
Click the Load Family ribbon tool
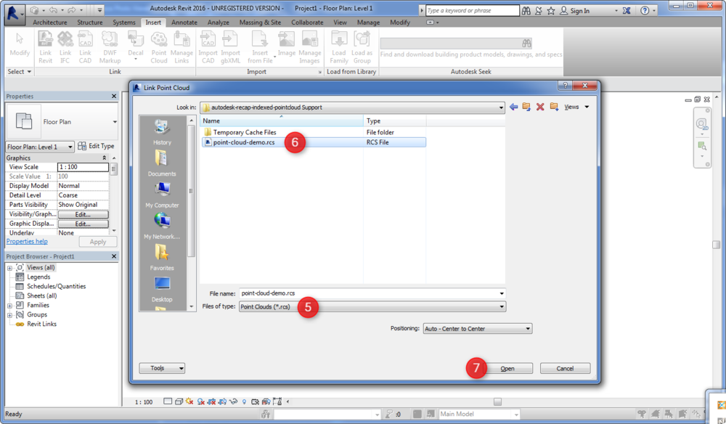coord(339,46)
